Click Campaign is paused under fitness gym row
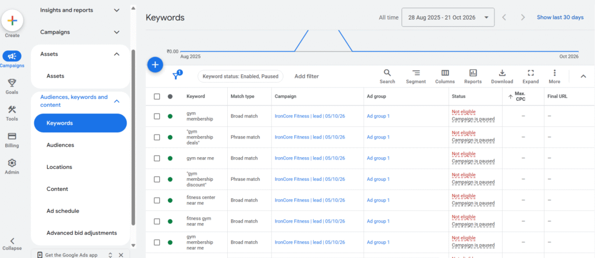 [473, 224]
